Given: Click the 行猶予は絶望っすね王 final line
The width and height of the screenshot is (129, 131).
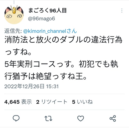Looking at the screenshot, I should [45, 76].
